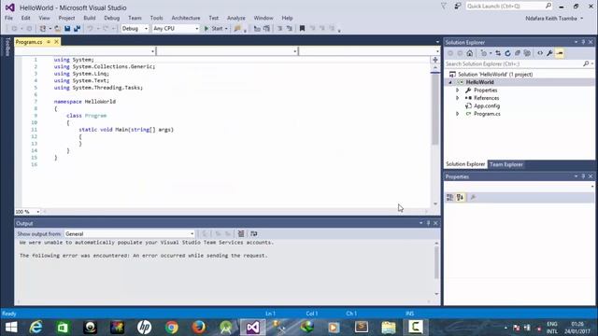Viewport: 598px width, 336px height.
Task: Open the Any CPU platform dropdown
Action: pos(176,29)
